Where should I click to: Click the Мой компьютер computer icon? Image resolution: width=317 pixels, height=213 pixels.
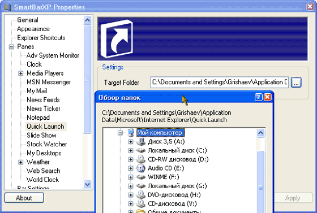(x=131, y=133)
